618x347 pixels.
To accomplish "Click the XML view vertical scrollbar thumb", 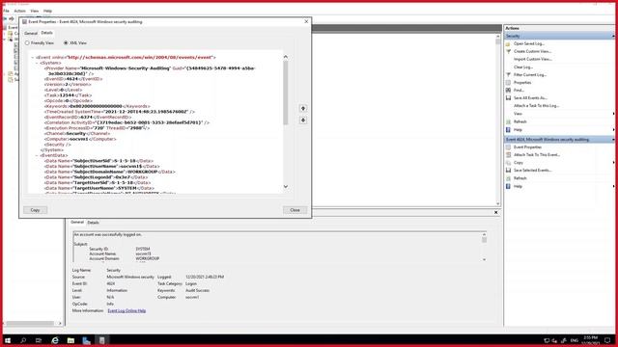I will click(x=286, y=93).
